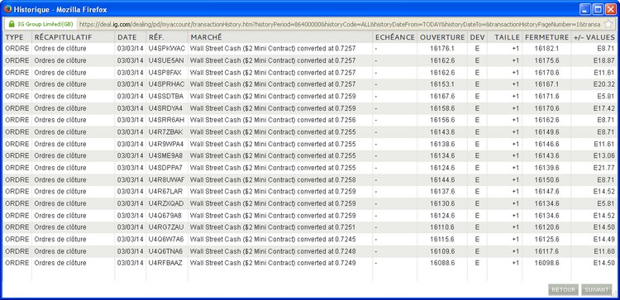Click the RETOUR button
Image resolution: width=620 pixels, height=300 pixels.
click(563, 290)
